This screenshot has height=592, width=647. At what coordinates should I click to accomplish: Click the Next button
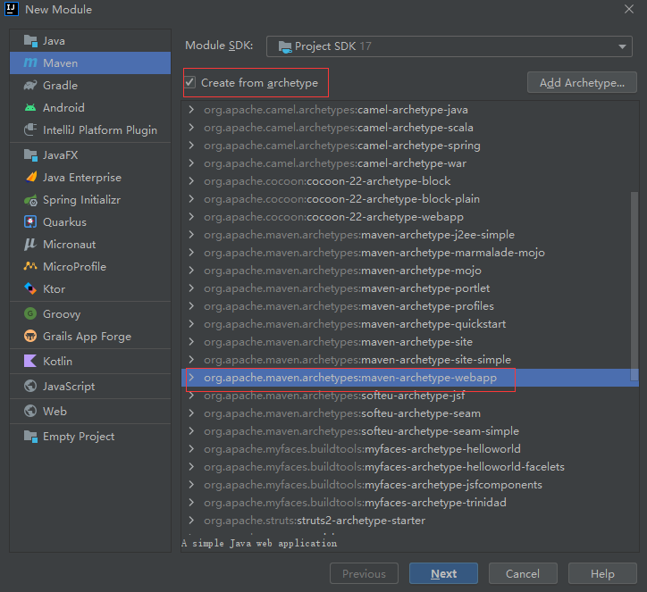click(x=443, y=573)
